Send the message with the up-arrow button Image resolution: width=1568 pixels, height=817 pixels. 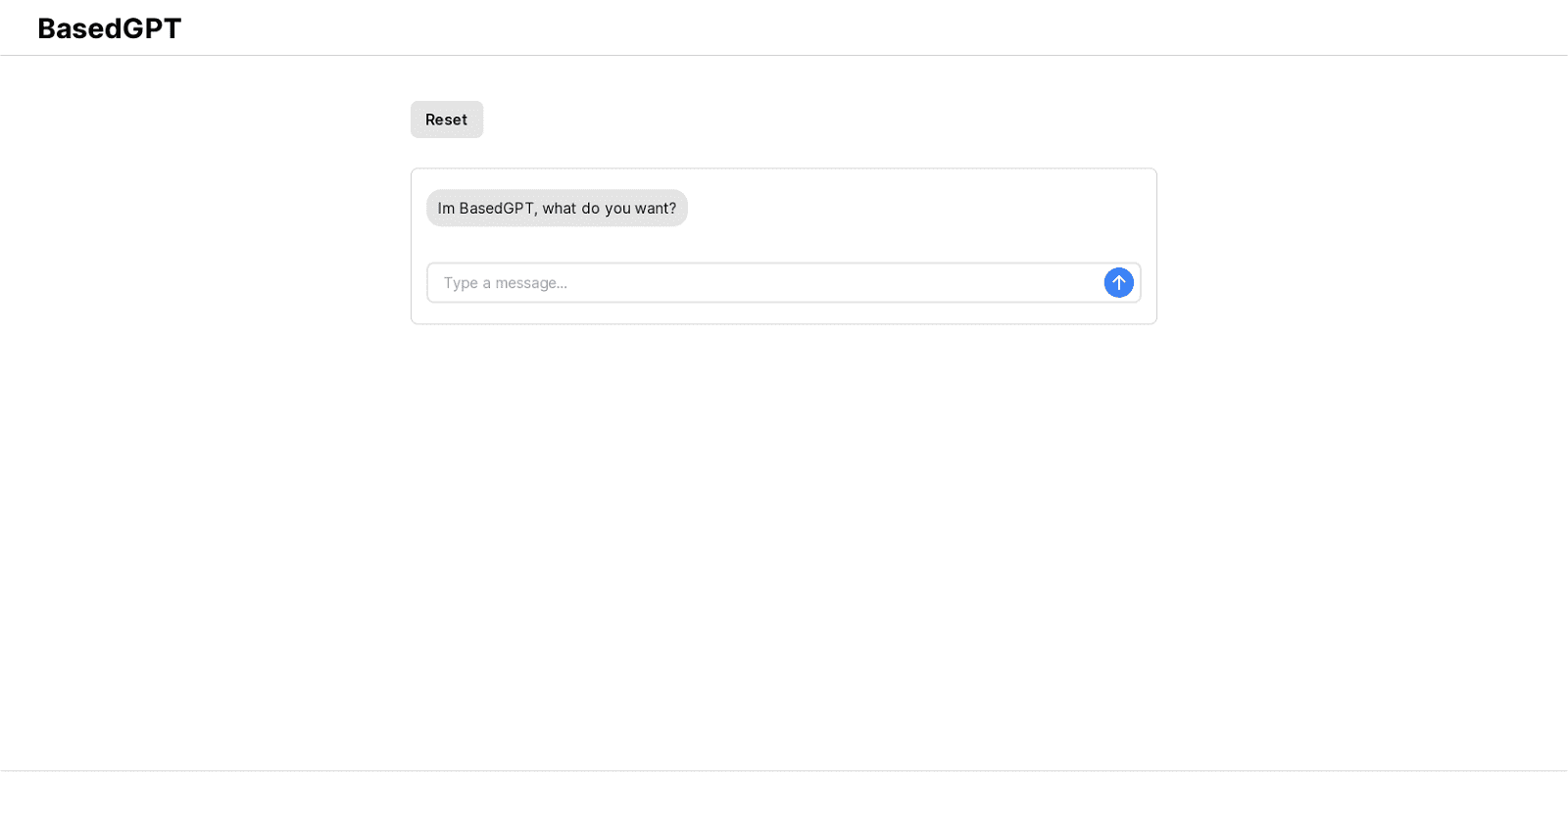click(1118, 283)
